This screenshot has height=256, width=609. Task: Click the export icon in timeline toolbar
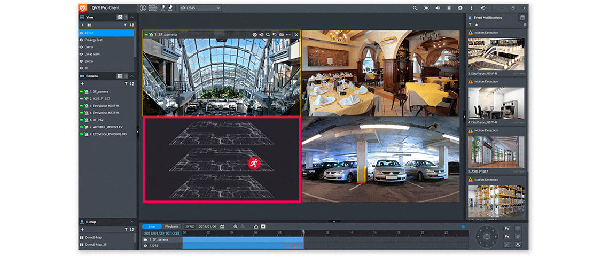[256, 227]
